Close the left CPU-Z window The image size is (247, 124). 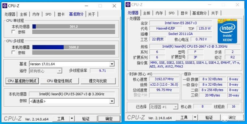tap(114, 6)
